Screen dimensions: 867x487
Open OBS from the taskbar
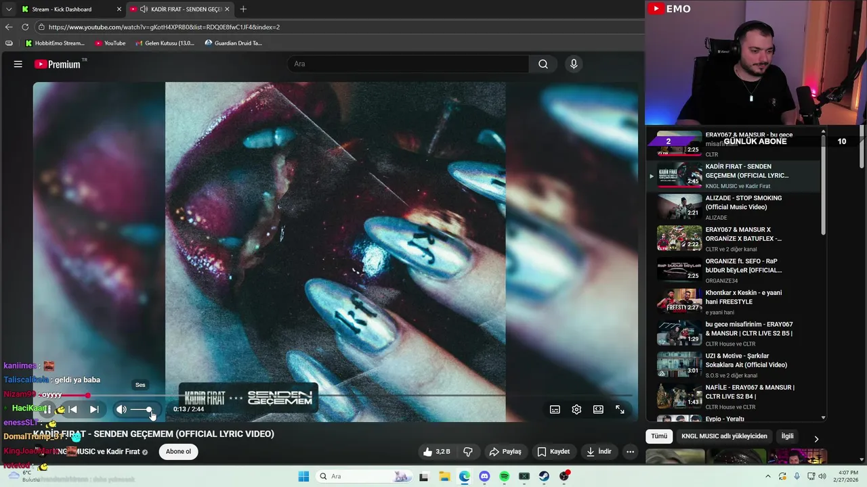click(x=564, y=476)
